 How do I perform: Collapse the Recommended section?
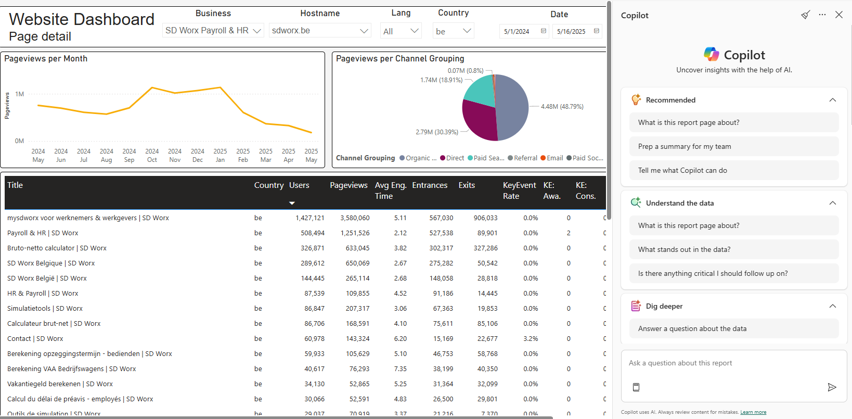833,100
